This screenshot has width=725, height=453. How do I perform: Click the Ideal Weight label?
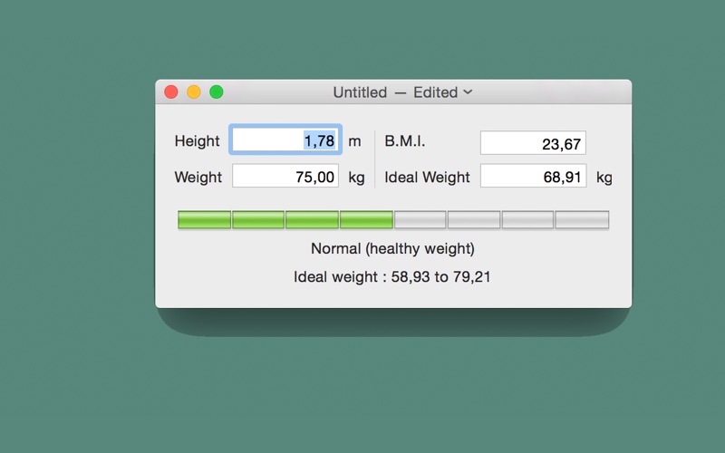[427, 177]
